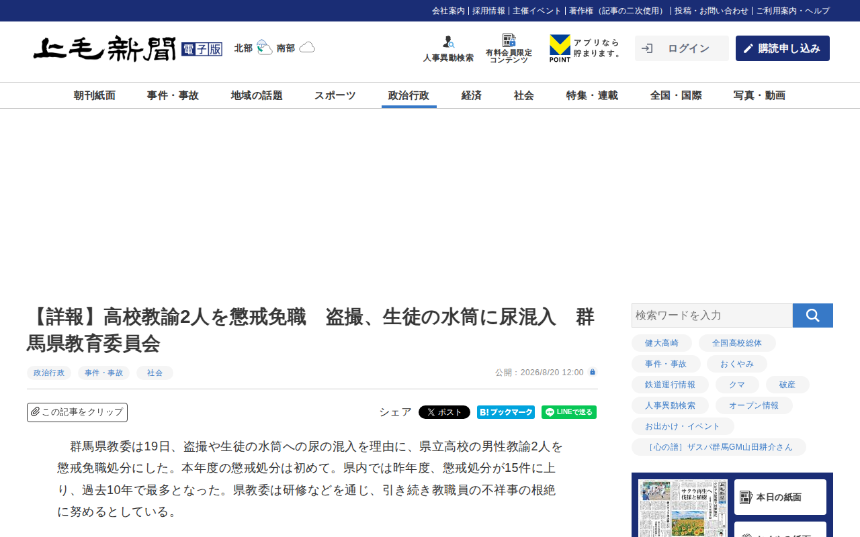Send article via LINEで送る button
Viewport: 860px width, 537px height.
tap(569, 412)
